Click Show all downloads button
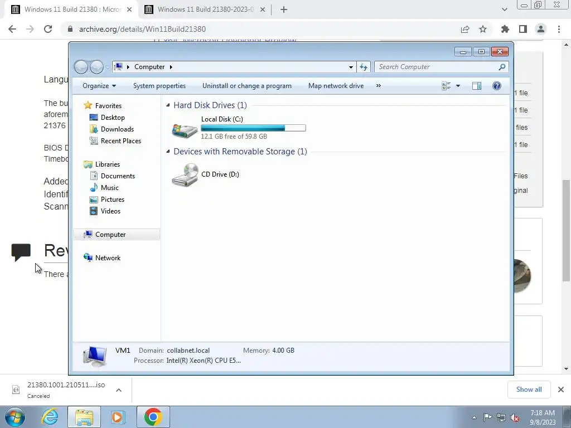The height and width of the screenshot is (428, 571). click(x=529, y=390)
